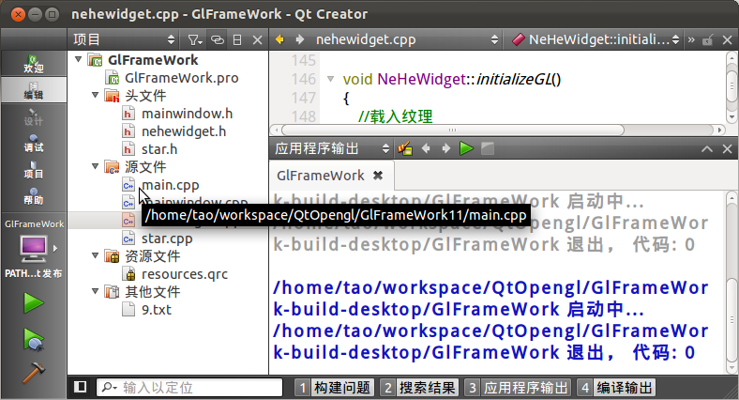Split the project sidebar panel
Image resolution: width=739 pixels, height=400 pixels.
coord(237,40)
